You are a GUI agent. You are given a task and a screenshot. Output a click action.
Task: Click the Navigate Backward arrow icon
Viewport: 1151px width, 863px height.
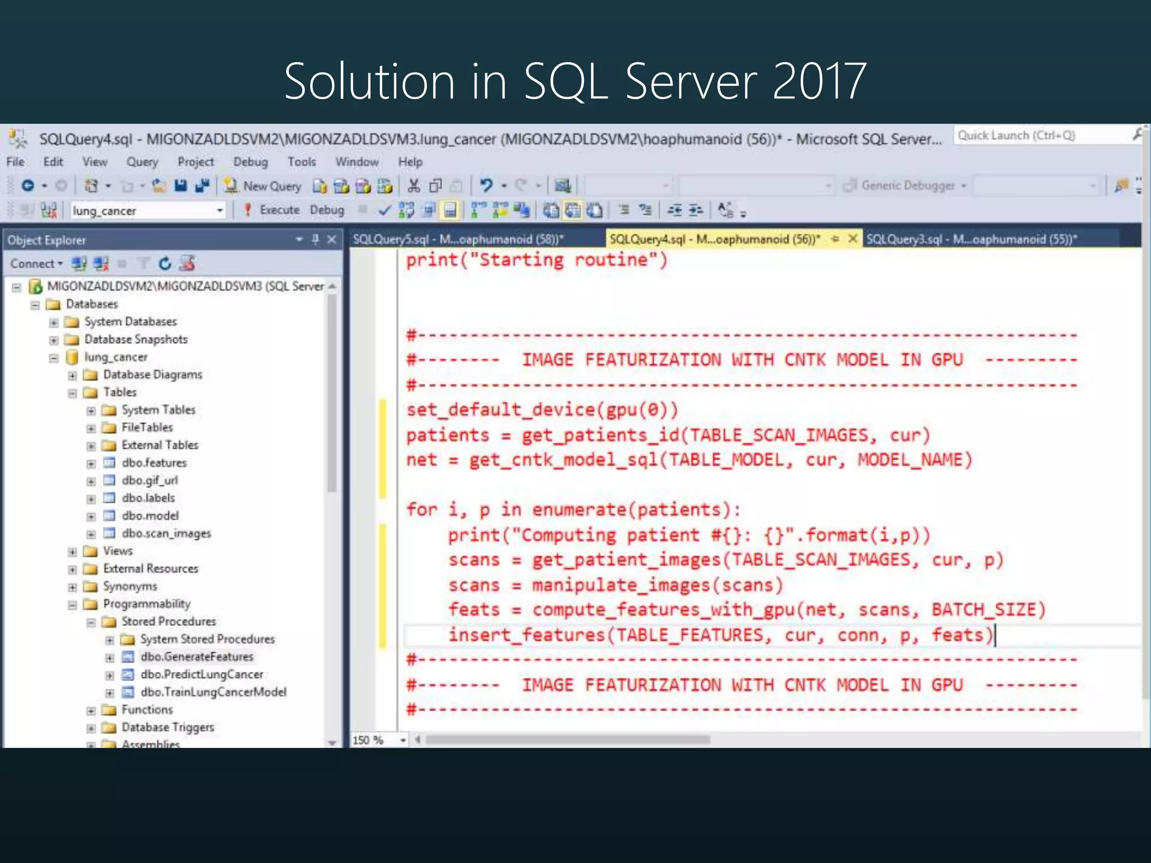pyautogui.click(x=28, y=185)
